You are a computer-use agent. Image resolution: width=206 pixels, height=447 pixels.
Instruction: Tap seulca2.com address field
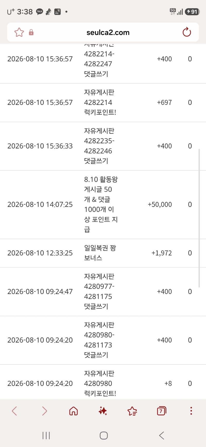[x=108, y=32]
